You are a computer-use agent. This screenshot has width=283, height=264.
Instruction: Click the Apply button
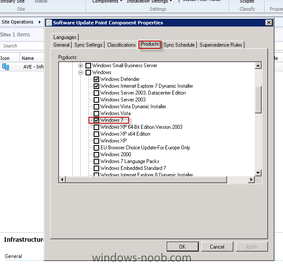[252, 246]
